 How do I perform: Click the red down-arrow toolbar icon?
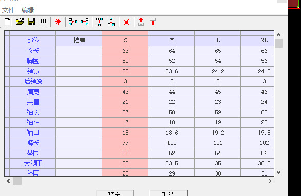click(x=153, y=22)
